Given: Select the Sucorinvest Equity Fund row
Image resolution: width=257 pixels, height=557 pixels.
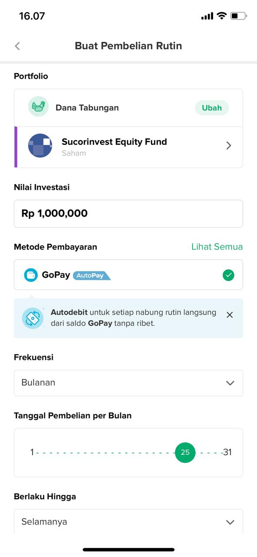Looking at the screenshot, I should point(128,147).
